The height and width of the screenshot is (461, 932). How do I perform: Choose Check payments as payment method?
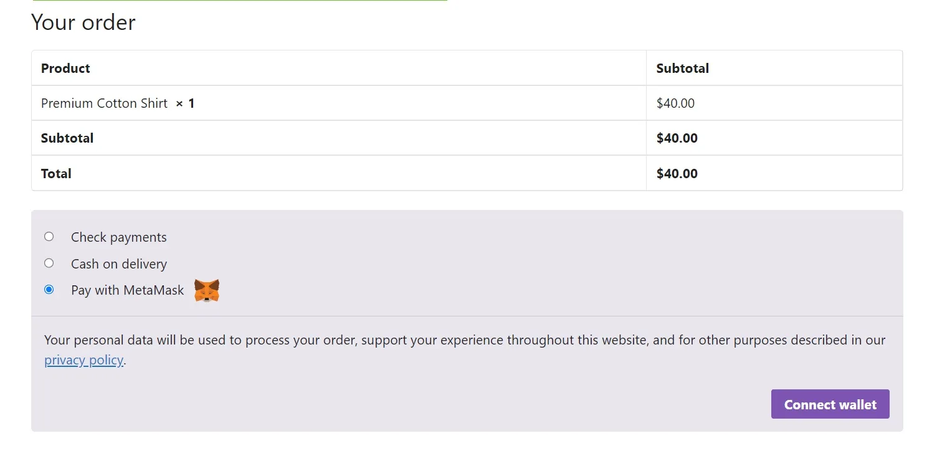(x=49, y=236)
